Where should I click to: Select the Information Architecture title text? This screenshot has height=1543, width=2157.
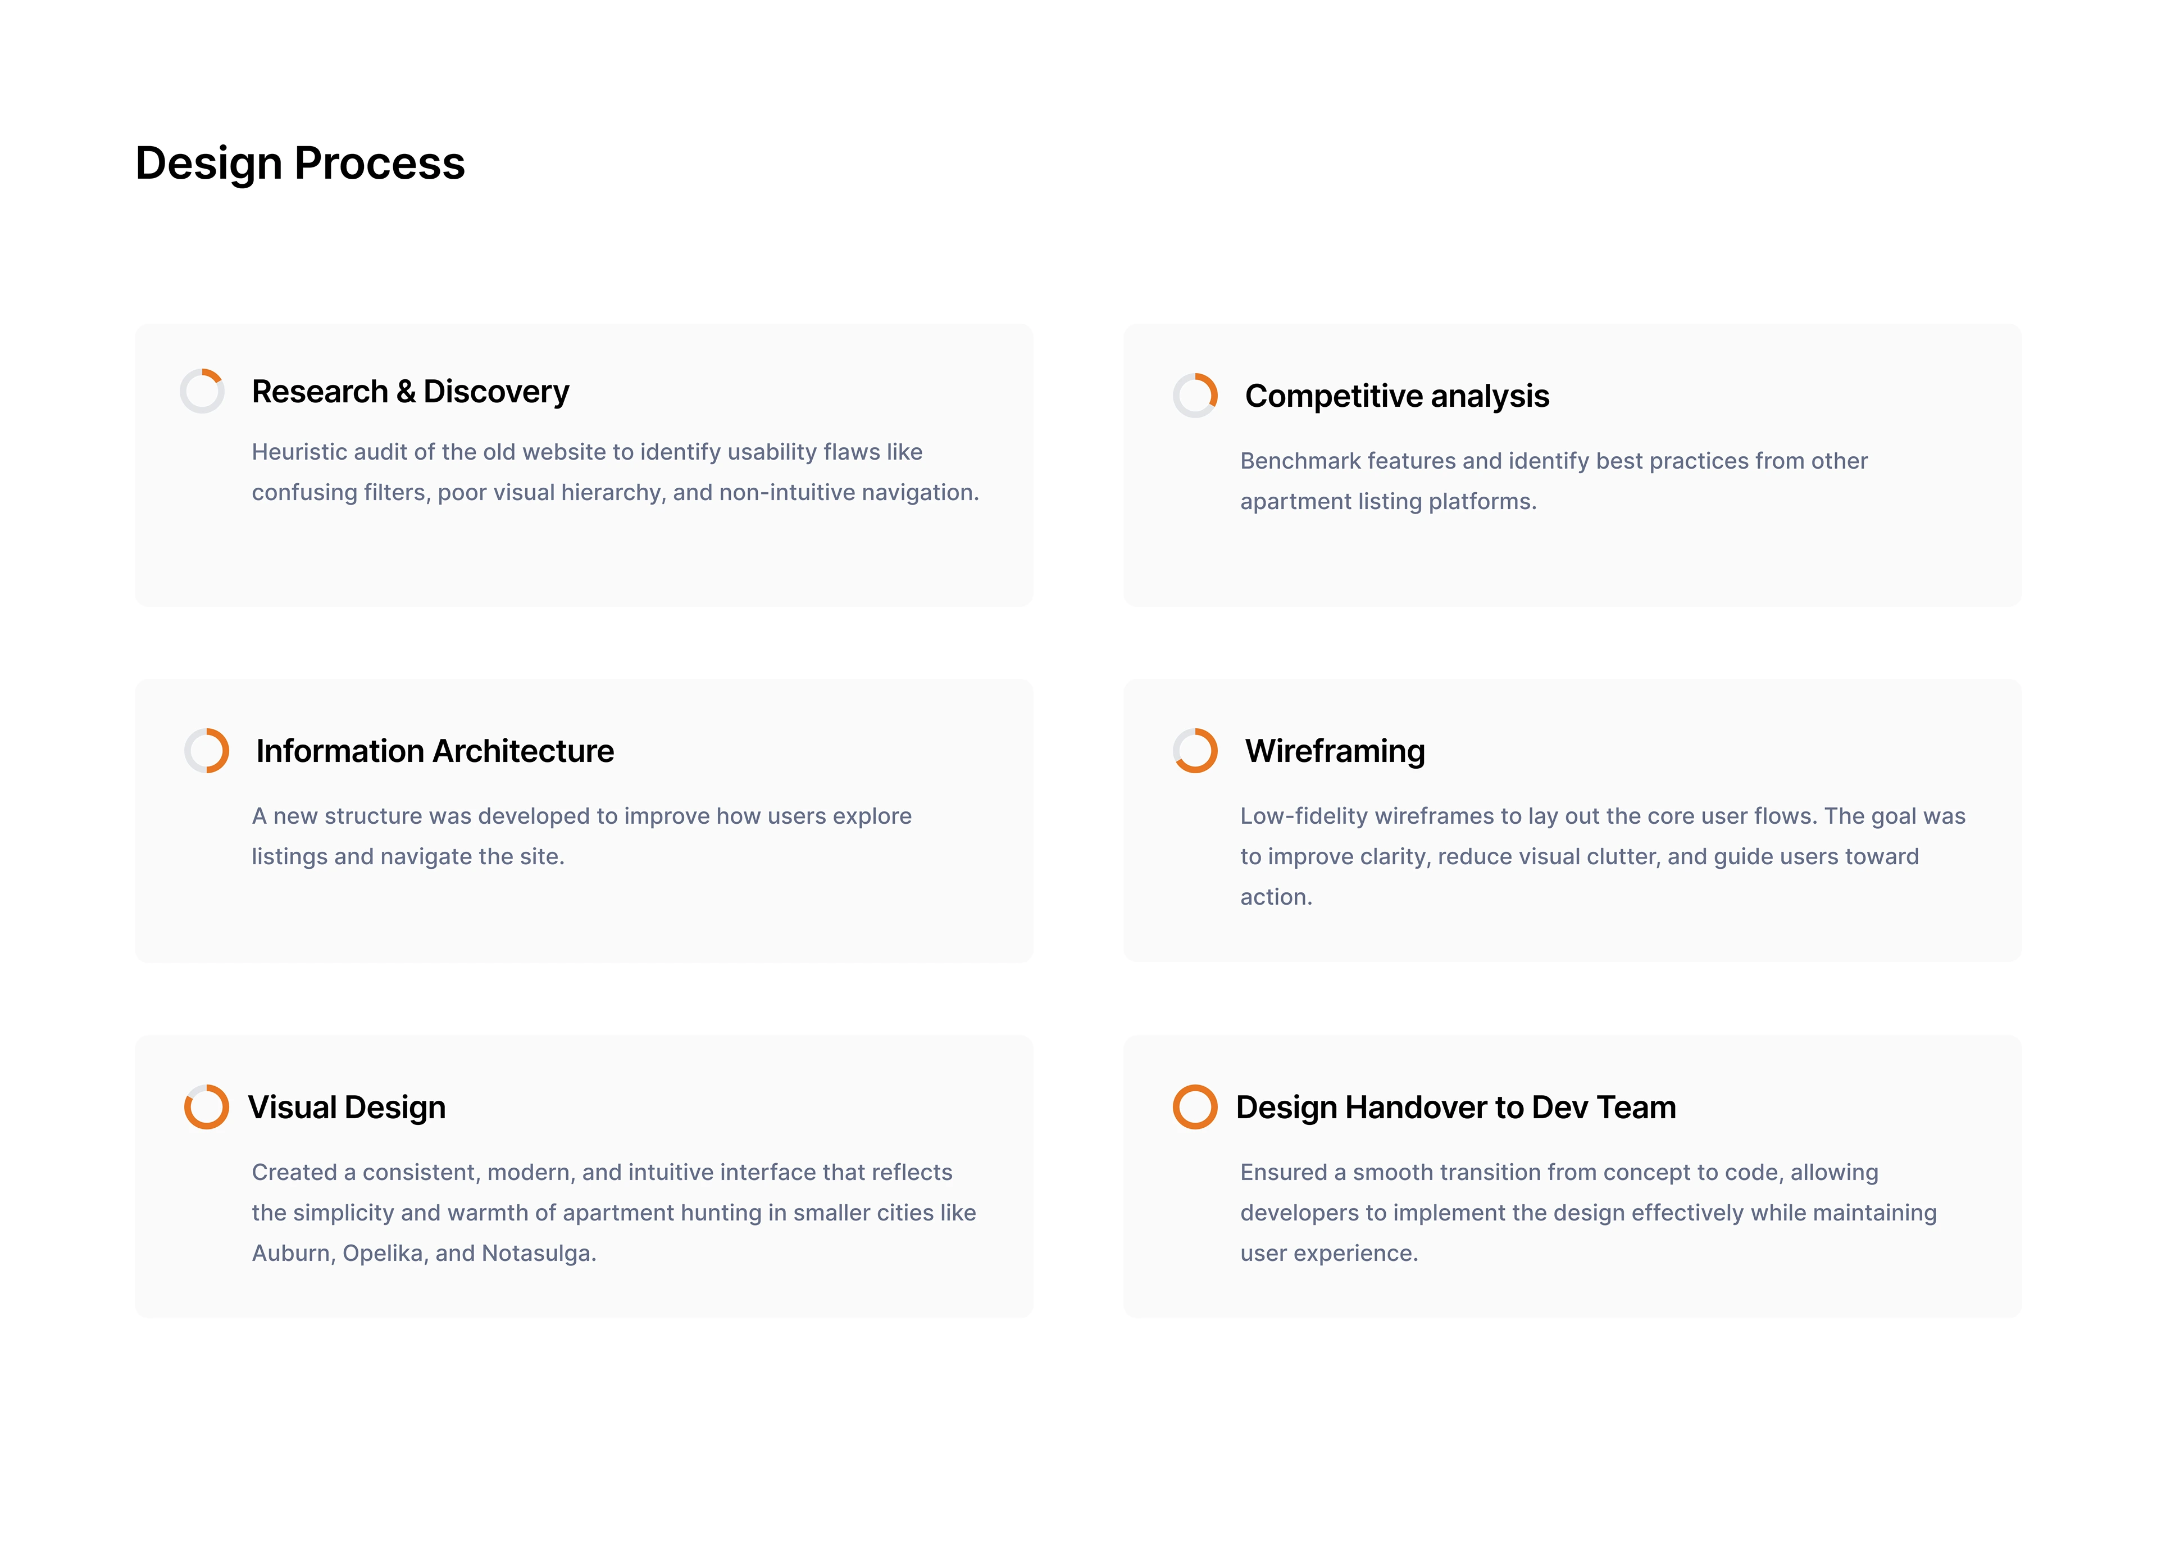(435, 751)
